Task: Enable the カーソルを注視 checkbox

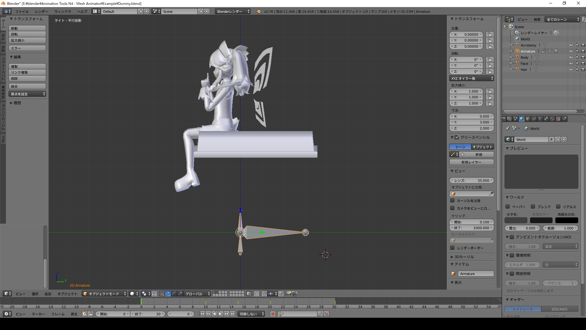Action: [x=452, y=200]
